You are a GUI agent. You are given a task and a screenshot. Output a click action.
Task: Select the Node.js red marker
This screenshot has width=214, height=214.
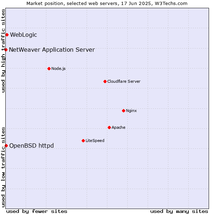coord(49,68)
